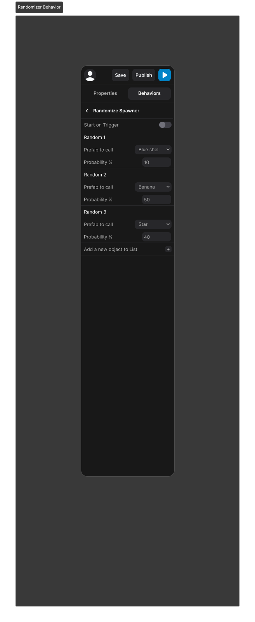Switch to the Properties tab

(105, 93)
